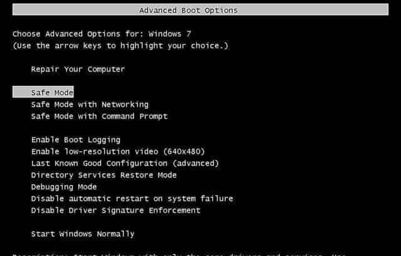Click the arrow keys instruction hint

(x=120, y=46)
